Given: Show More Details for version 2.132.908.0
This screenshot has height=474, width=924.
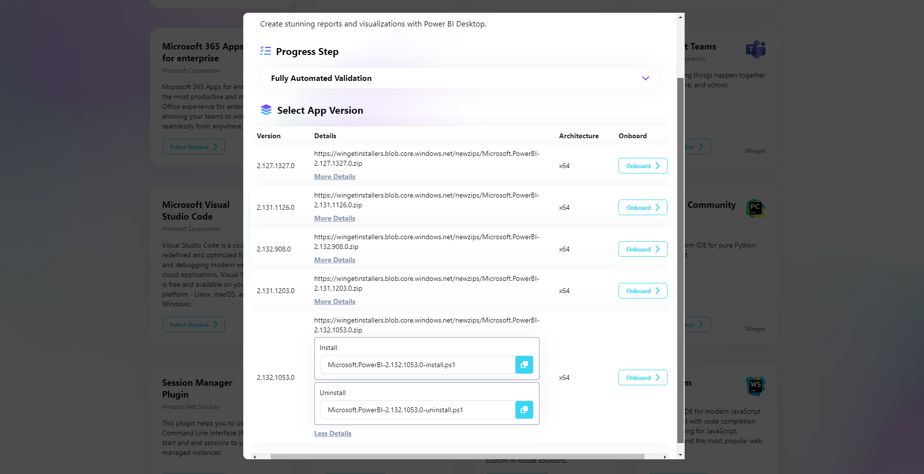Looking at the screenshot, I should pos(334,260).
